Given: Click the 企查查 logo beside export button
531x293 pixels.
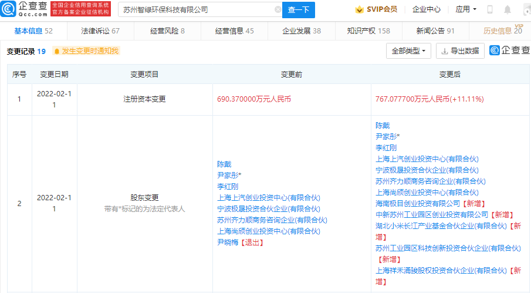Looking at the screenshot, I should click(x=510, y=50).
